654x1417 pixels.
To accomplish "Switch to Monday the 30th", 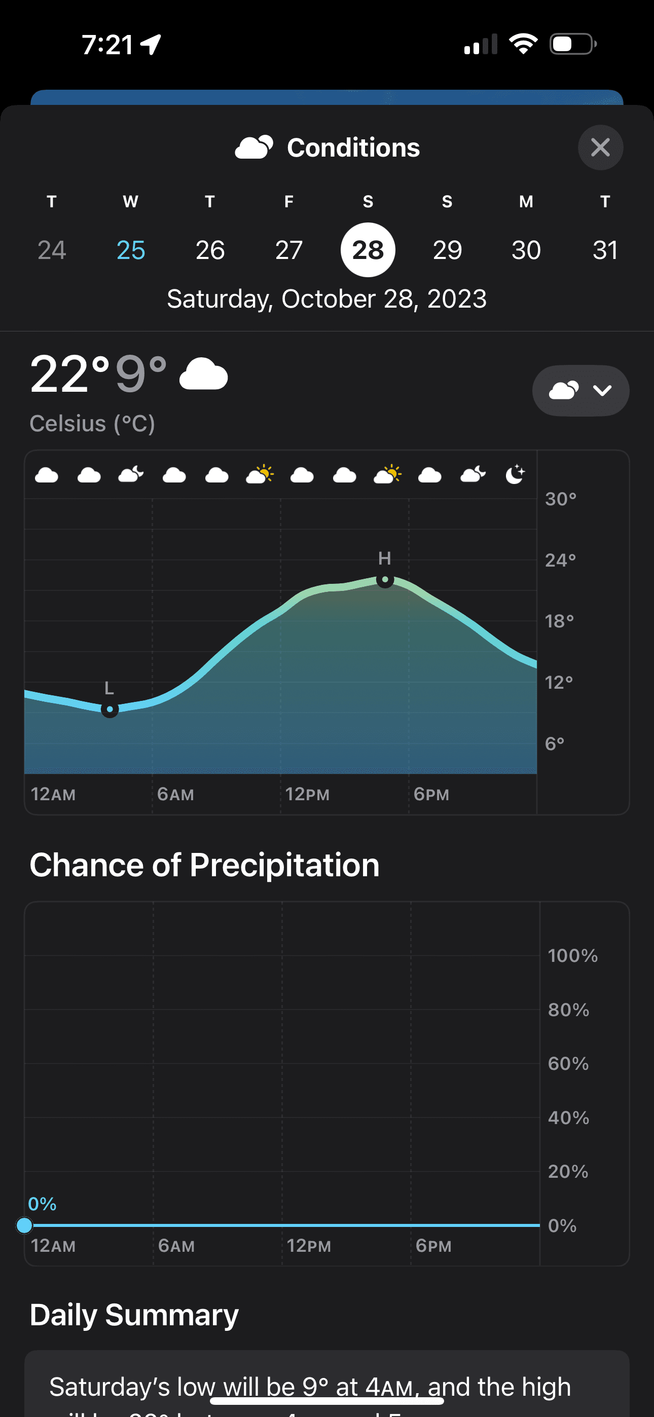I will (x=526, y=250).
